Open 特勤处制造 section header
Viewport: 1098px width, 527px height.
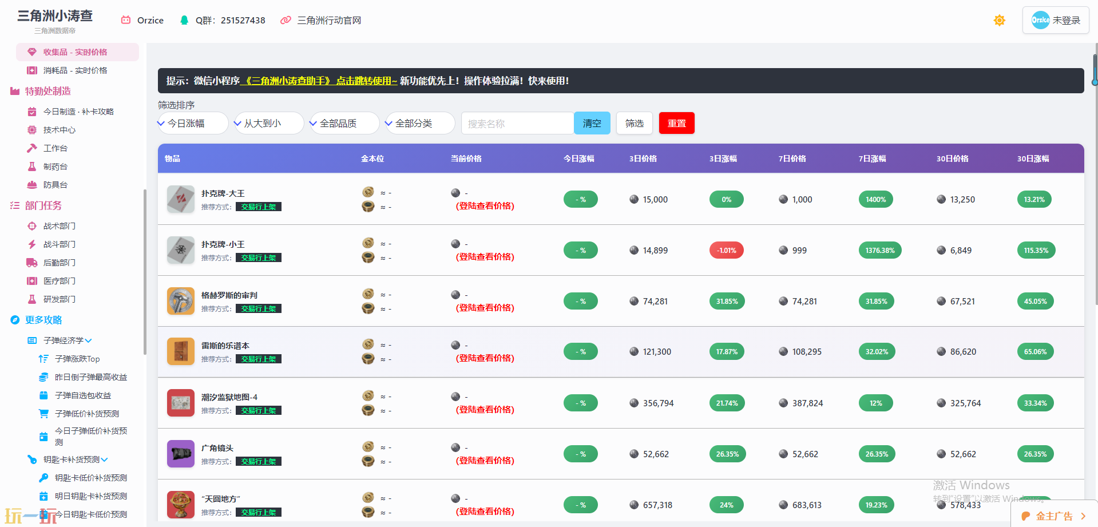(x=48, y=91)
